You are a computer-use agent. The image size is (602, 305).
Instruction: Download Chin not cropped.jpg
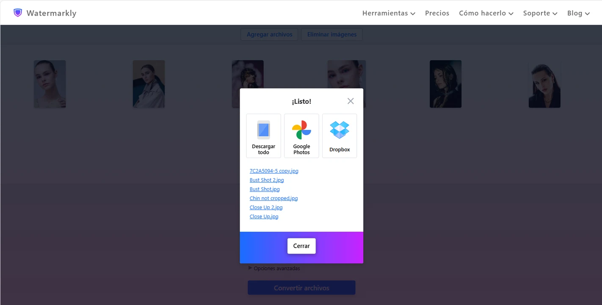tap(273, 198)
